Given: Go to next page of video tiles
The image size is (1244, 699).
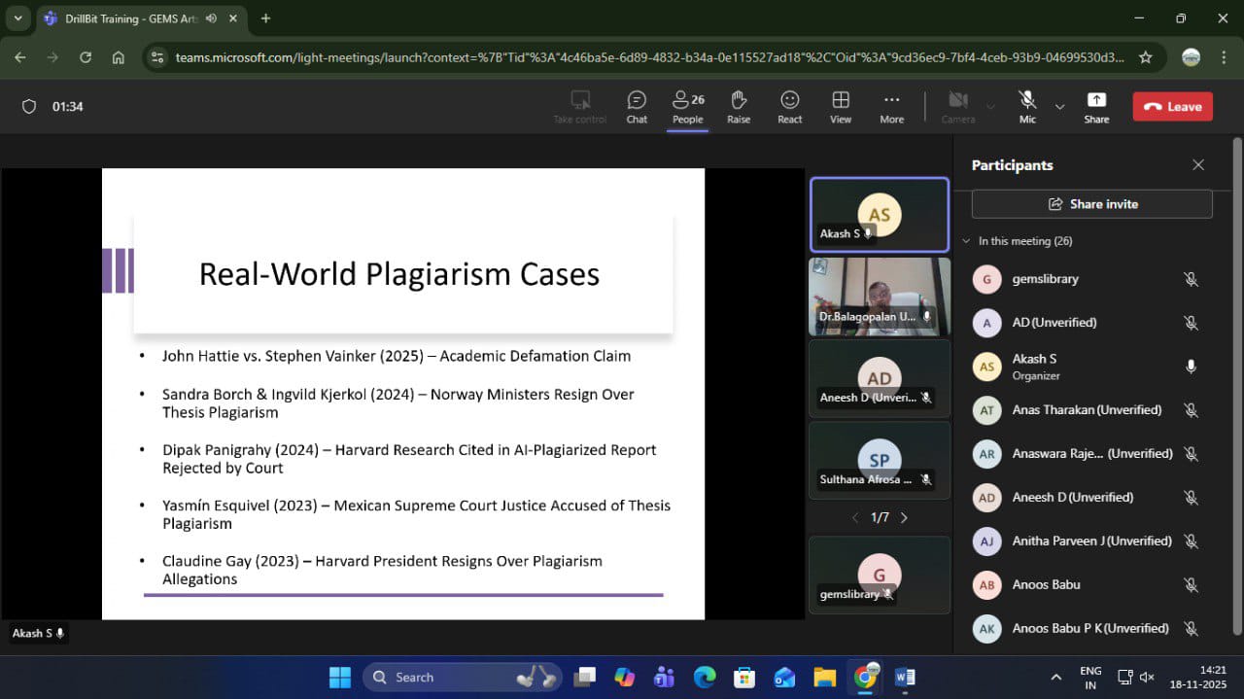Looking at the screenshot, I should click(x=904, y=518).
